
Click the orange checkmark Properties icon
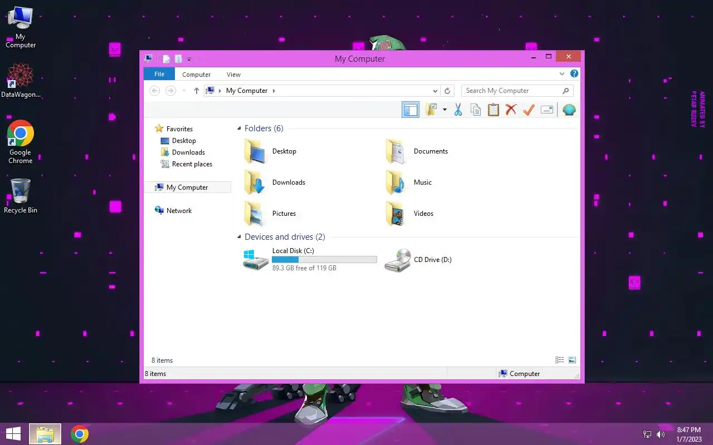(x=529, y=110)
